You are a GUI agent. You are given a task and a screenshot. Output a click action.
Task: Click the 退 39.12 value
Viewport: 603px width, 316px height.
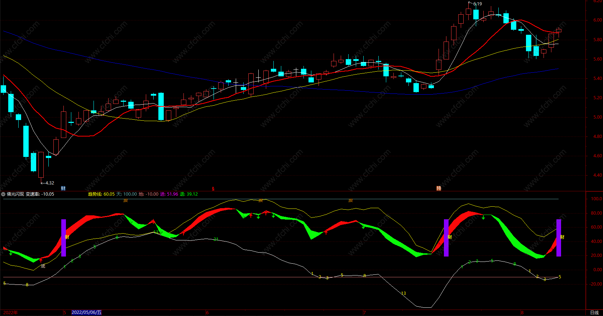pyautogui.click(x=189, y=194)
